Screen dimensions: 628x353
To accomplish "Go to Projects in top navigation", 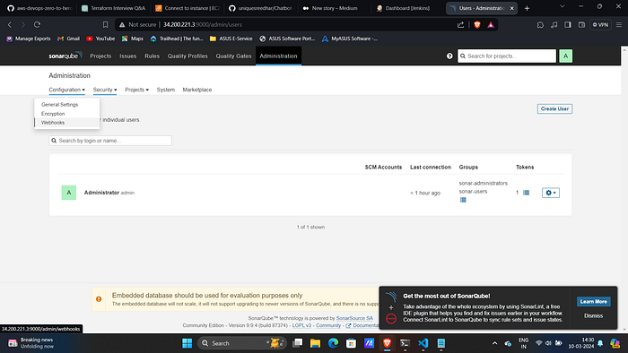I will (x=100, y=56).
